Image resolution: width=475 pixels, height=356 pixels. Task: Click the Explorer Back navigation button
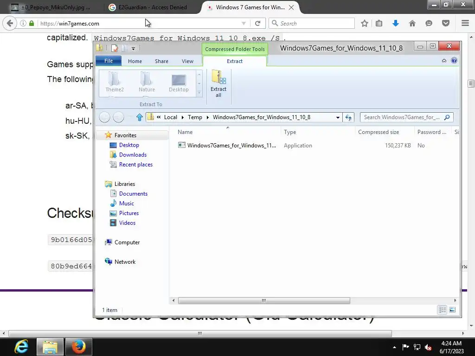[x=104, y=117]
